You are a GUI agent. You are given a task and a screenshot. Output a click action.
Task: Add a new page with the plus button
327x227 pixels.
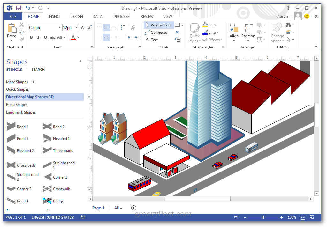(133, 208)
